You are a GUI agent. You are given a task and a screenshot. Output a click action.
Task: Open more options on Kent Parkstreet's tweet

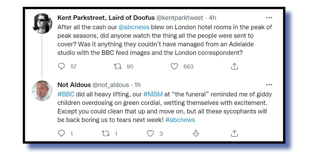click(x=269, y=17)
